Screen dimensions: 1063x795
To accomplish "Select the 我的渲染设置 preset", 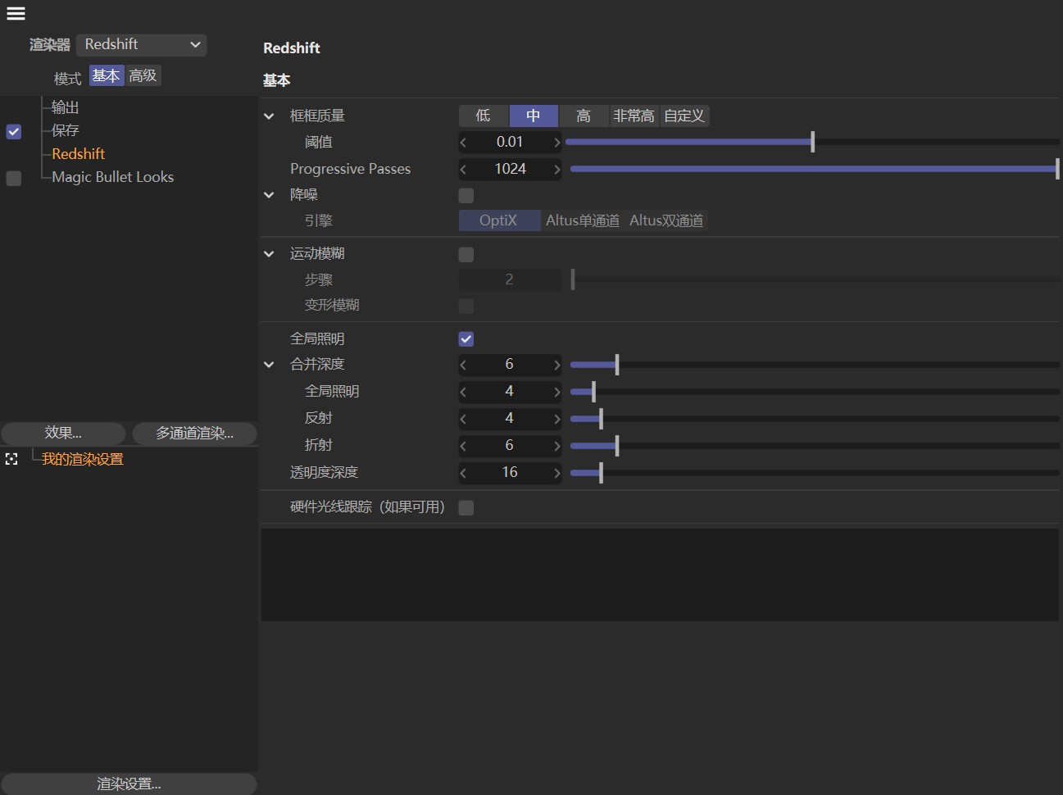I will [82, 459].
